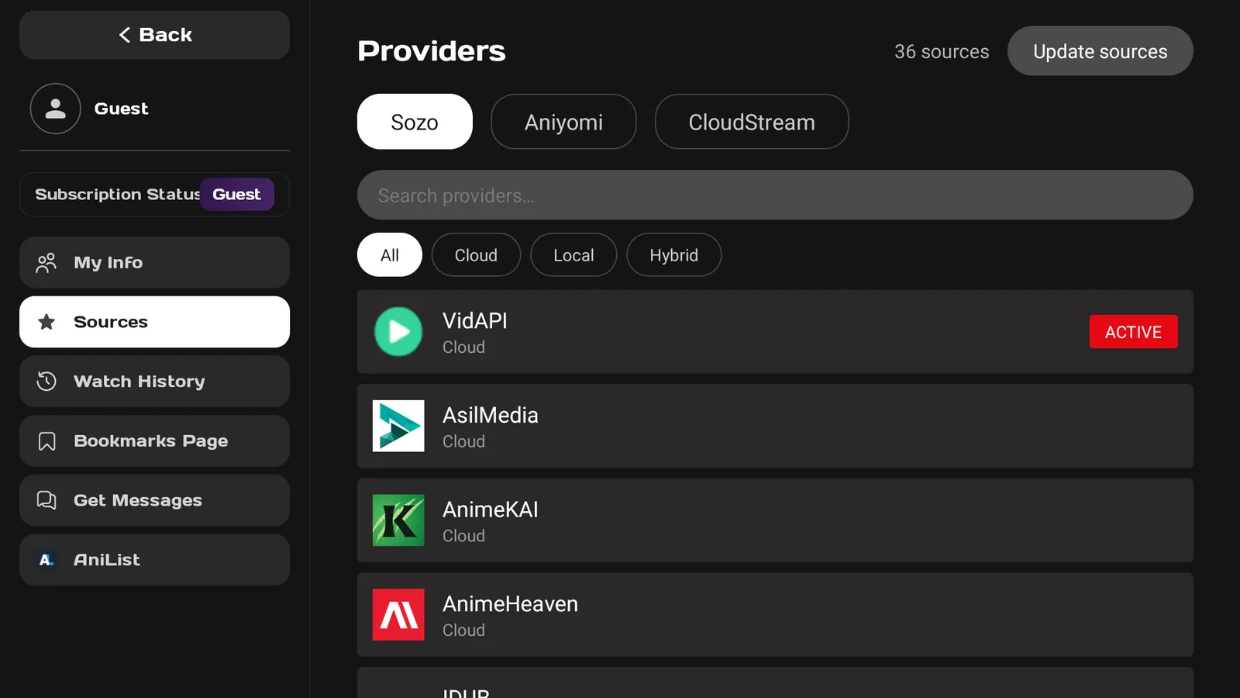The width and height of the screenshot is (1240, 698).
Task: Click the Get Messages chat icon
Action: (46, 500)
